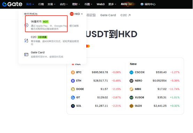This screenshot has width=193, height=133.
Task: Expand the 合约 dropdown
Action: pyautogui.click(x=64, y=4)
